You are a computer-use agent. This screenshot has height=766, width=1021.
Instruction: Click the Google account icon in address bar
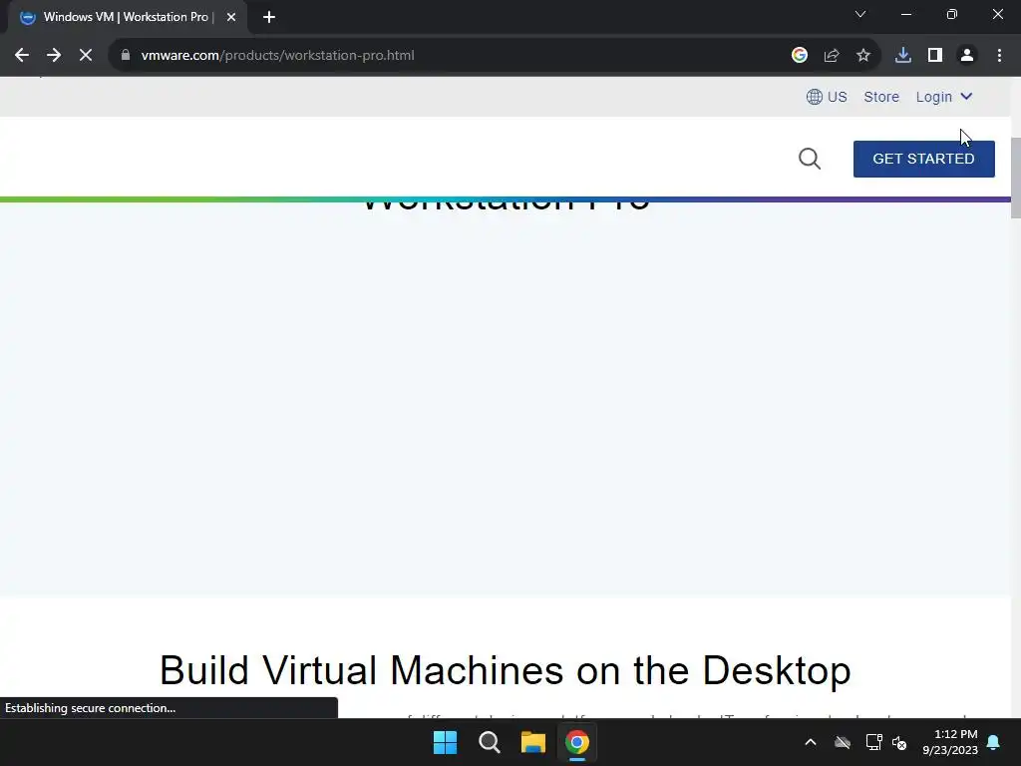coord(800,56)
